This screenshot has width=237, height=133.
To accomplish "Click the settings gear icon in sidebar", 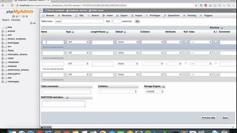I will coord(23,16).
